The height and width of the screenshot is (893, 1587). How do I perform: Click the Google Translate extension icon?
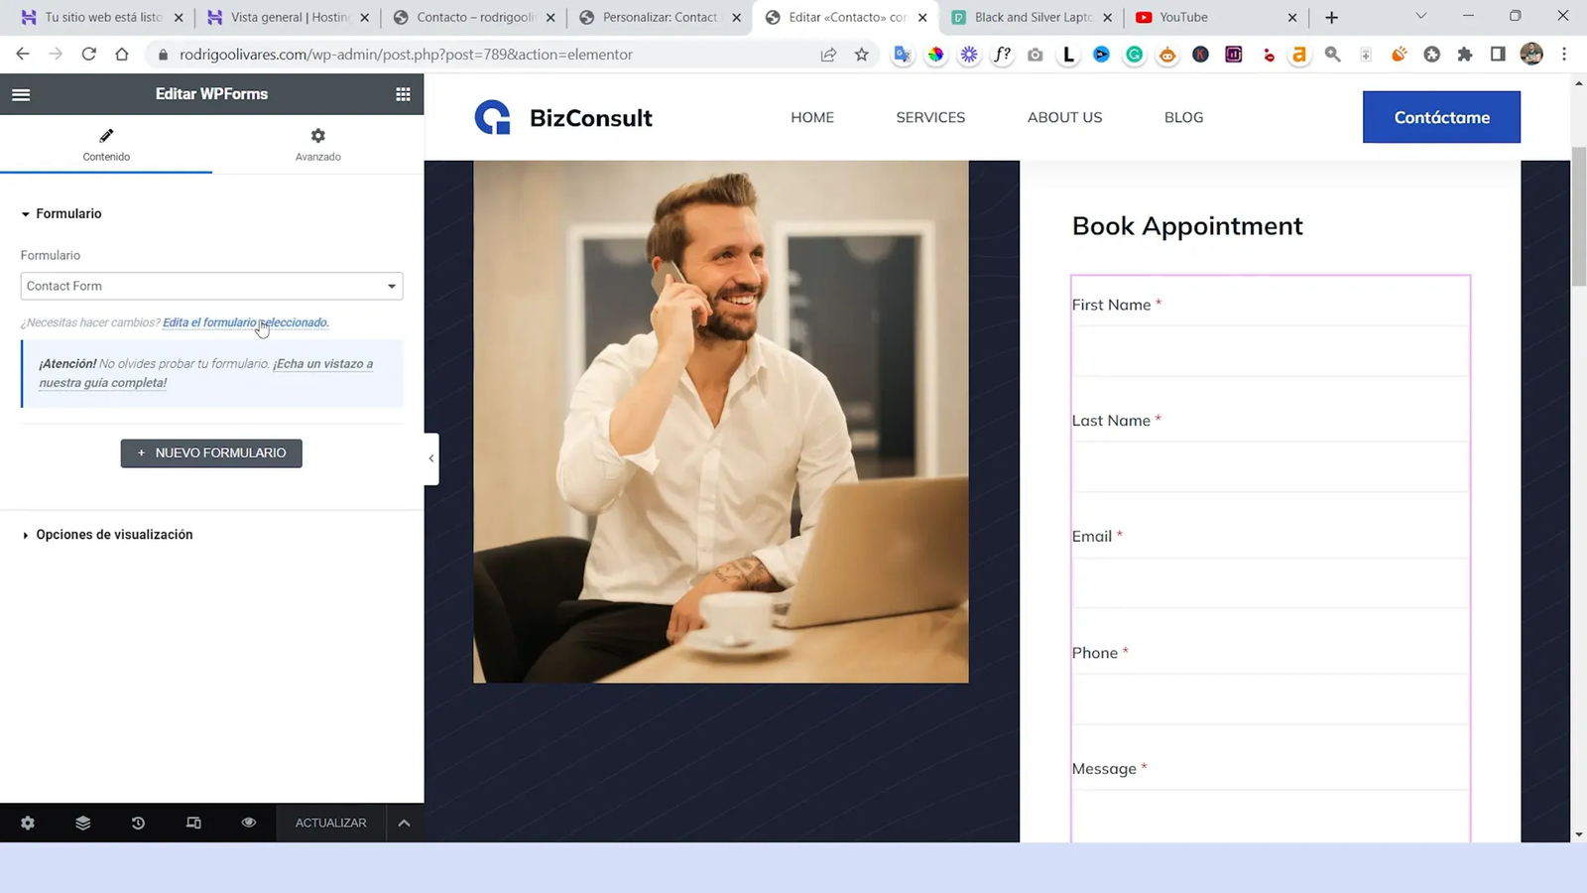click(903, 55)
